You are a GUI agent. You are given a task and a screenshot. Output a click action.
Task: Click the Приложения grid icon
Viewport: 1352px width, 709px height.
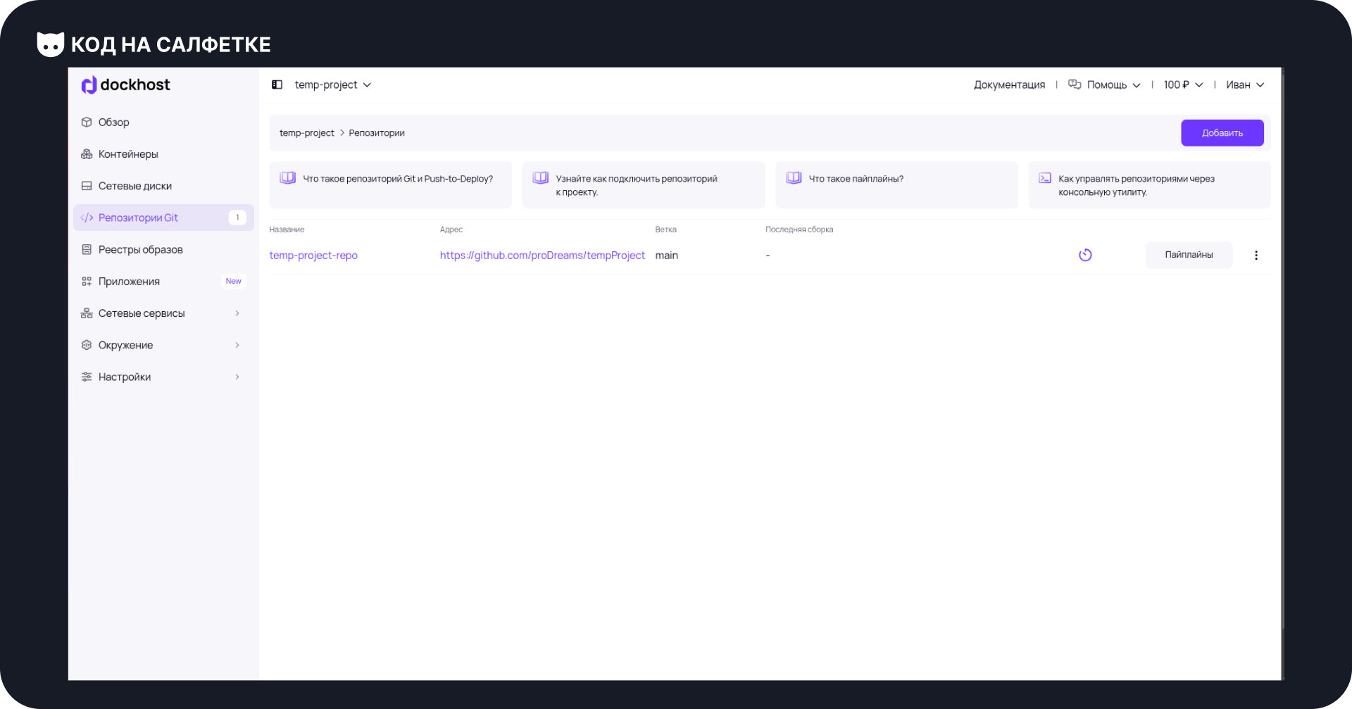[87, 282]
